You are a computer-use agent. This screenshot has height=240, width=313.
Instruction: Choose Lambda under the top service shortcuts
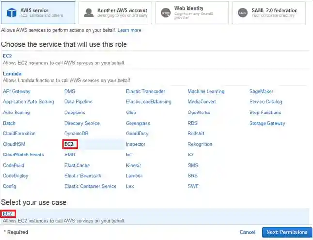click(12, 74)
